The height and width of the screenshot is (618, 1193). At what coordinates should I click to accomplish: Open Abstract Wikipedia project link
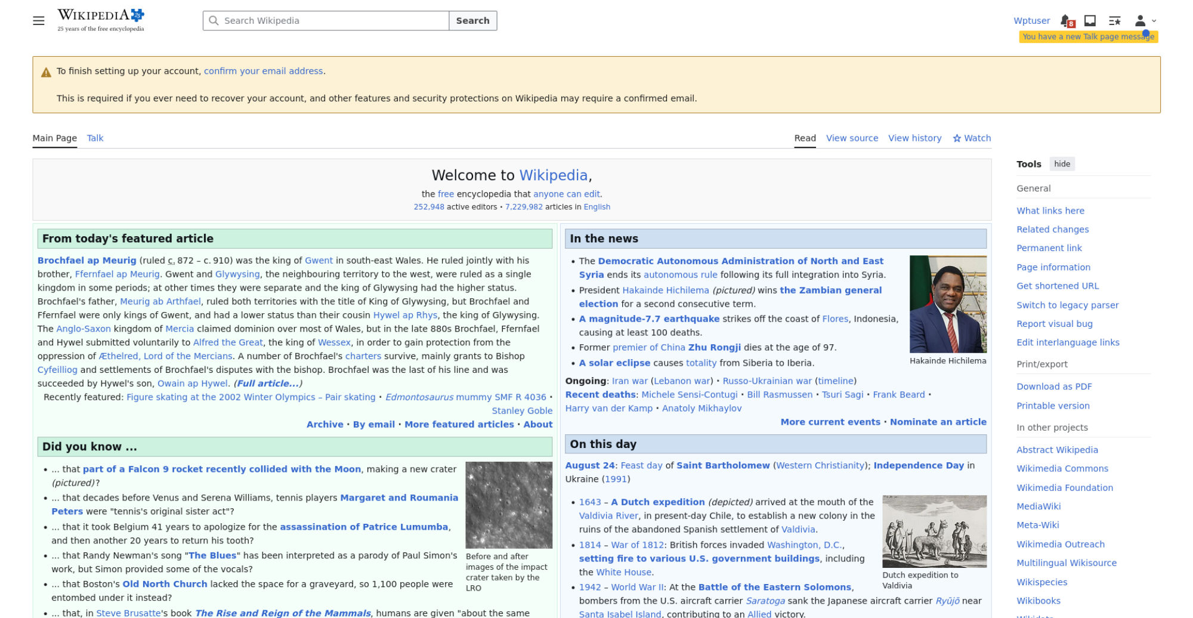tap(1058, 450)
